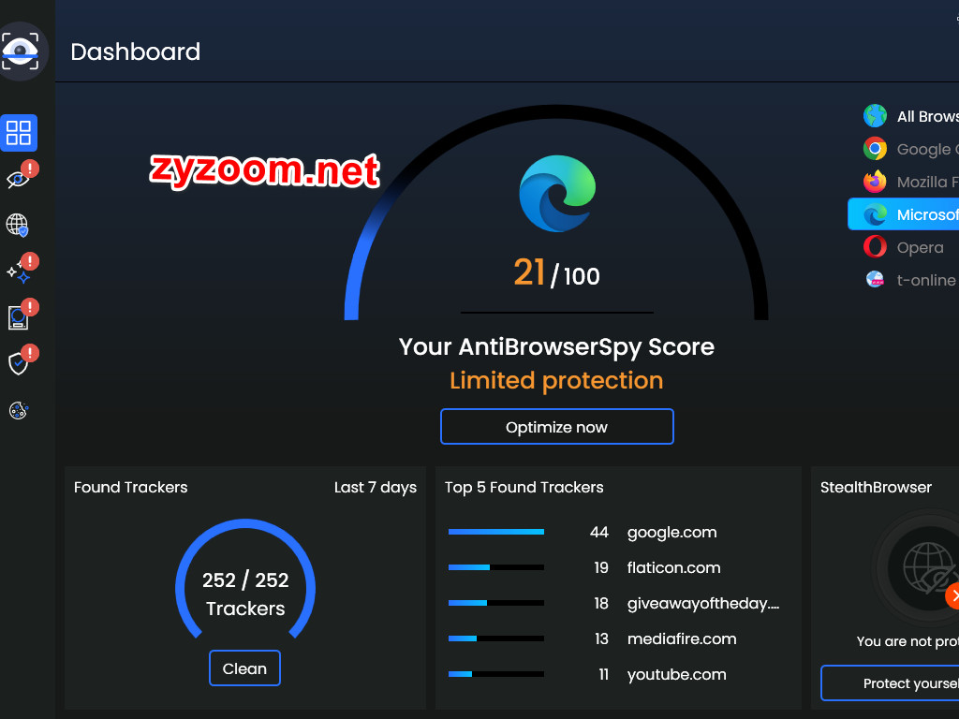Open the AntiBrowserSpy eye logo

tap(21, 51)
